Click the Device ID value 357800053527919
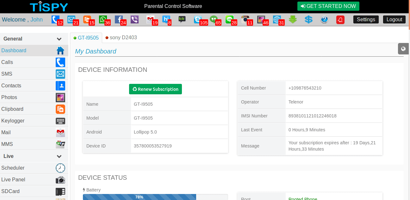The height and width of the screenshot is (200, 410). click(153, 146)
